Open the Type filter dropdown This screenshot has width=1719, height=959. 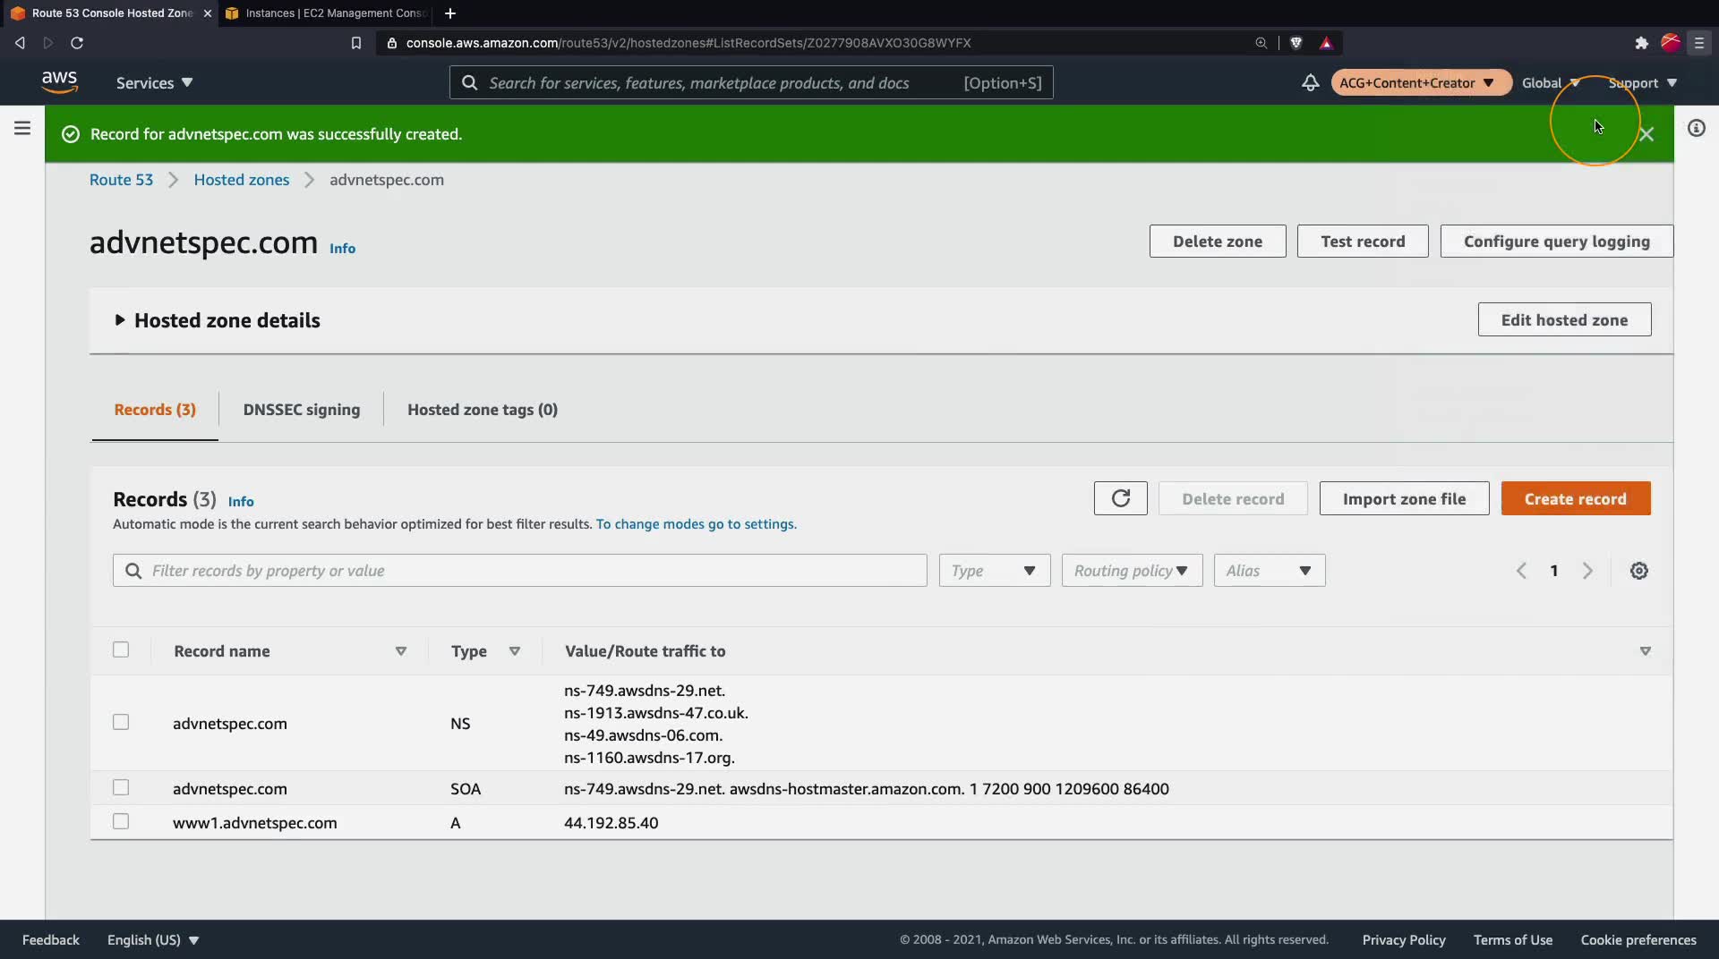[x=994, y=571]
